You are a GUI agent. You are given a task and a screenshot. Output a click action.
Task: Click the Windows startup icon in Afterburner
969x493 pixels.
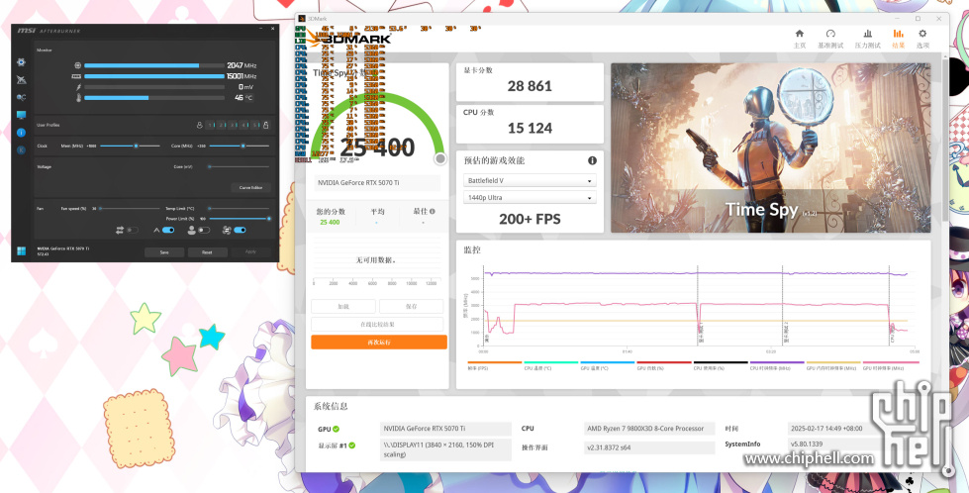[21, 250]
